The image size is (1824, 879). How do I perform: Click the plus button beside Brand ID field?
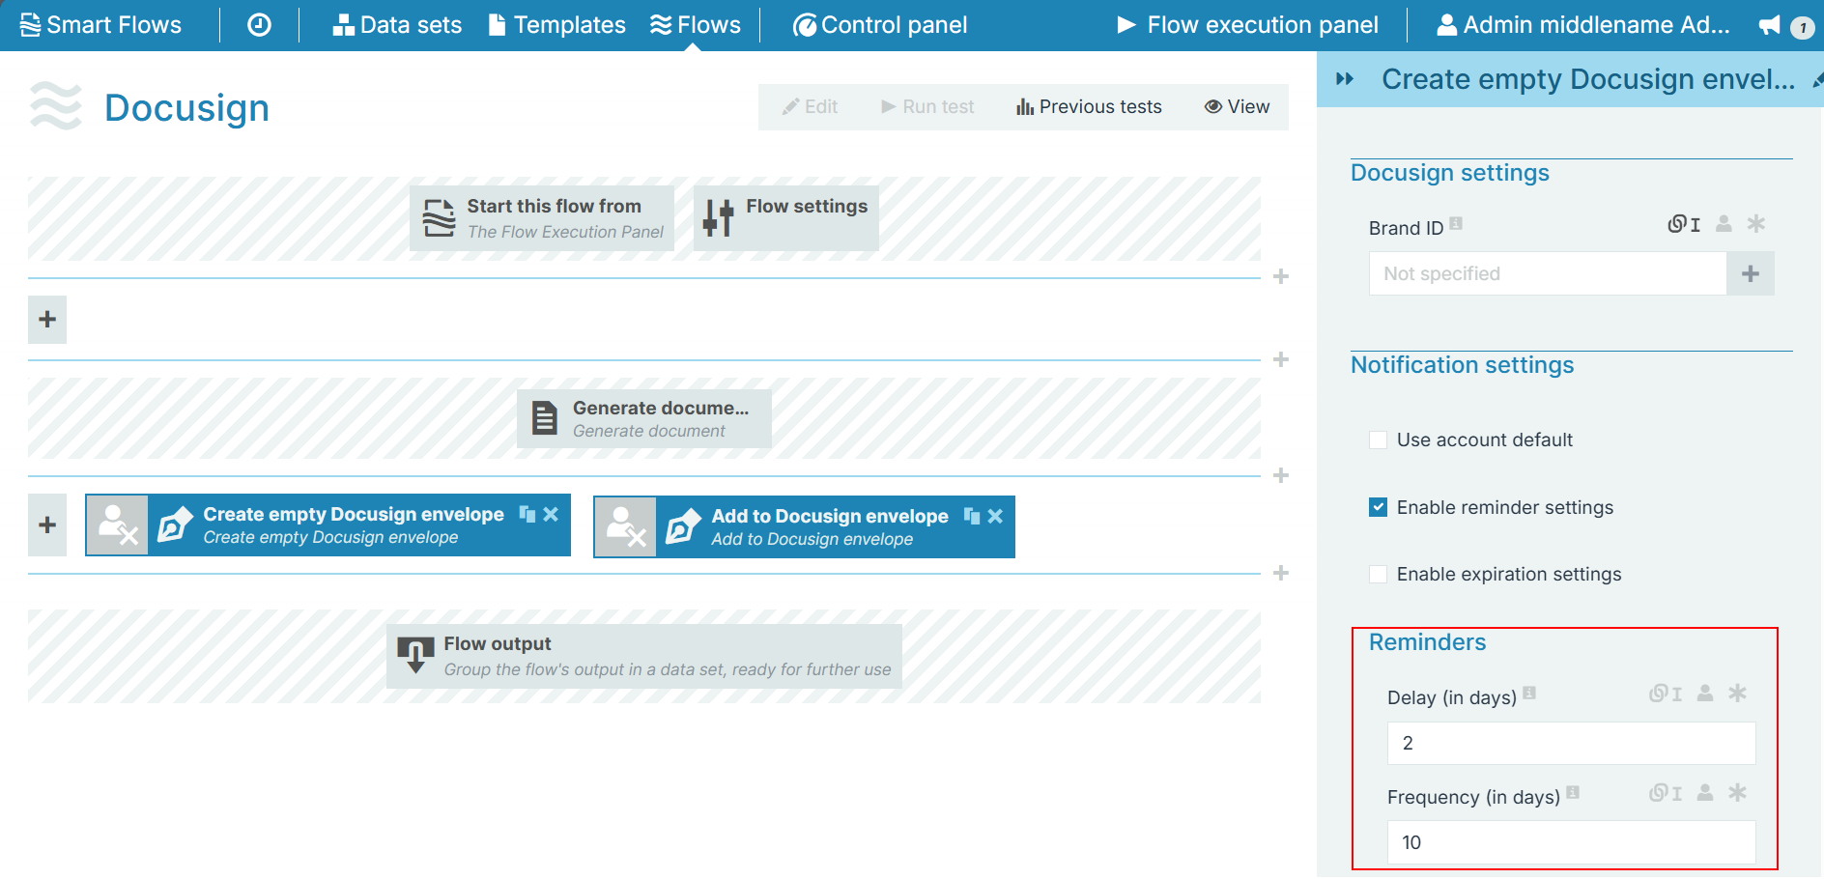click(1750, 274)
